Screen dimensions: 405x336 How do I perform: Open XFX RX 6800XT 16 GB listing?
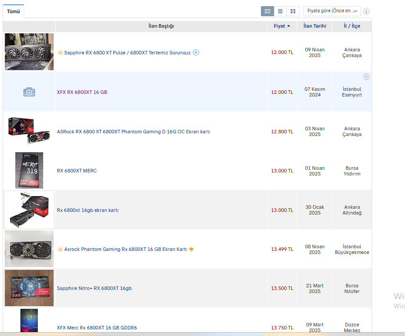coord(82,92)
